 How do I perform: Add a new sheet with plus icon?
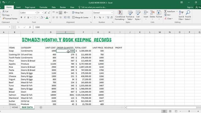(41, 107)
